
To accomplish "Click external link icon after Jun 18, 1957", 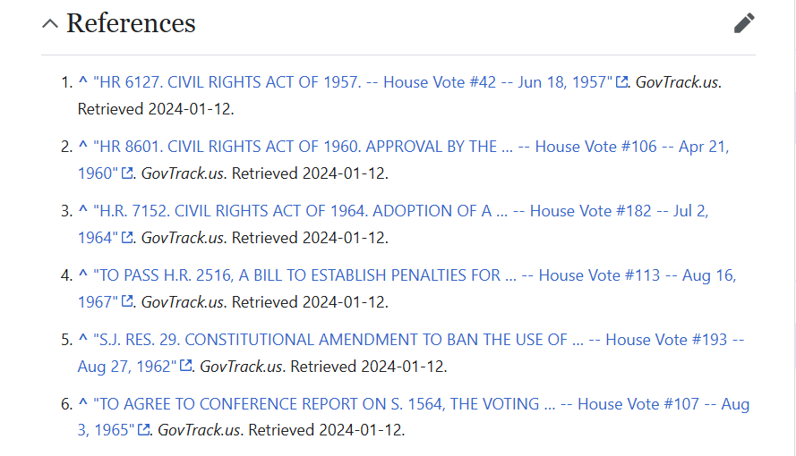I will point(622,81).
